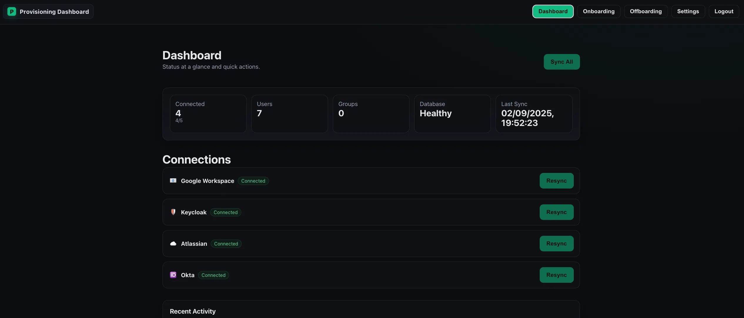Click the Atlassian cloud icon

pos(173,244)
